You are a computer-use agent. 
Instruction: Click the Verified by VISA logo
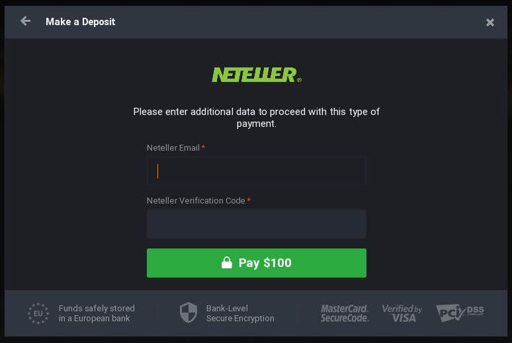click(402, 313)
